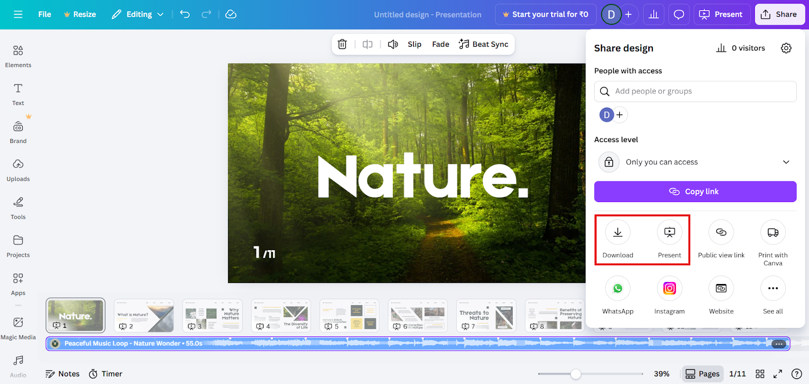Open share settings gear icon
This screenshot has width=809, height=384.
pyautogui.click(x=786, y=48)
